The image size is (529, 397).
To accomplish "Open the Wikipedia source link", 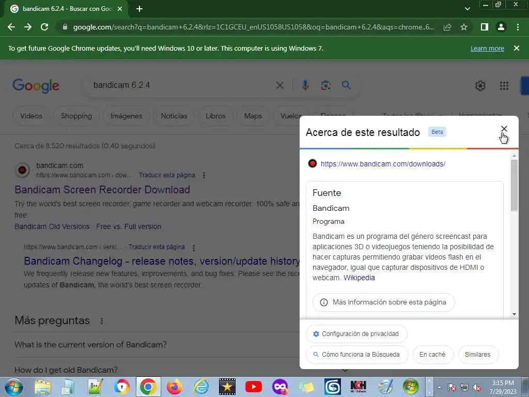I will click(359, 278).
